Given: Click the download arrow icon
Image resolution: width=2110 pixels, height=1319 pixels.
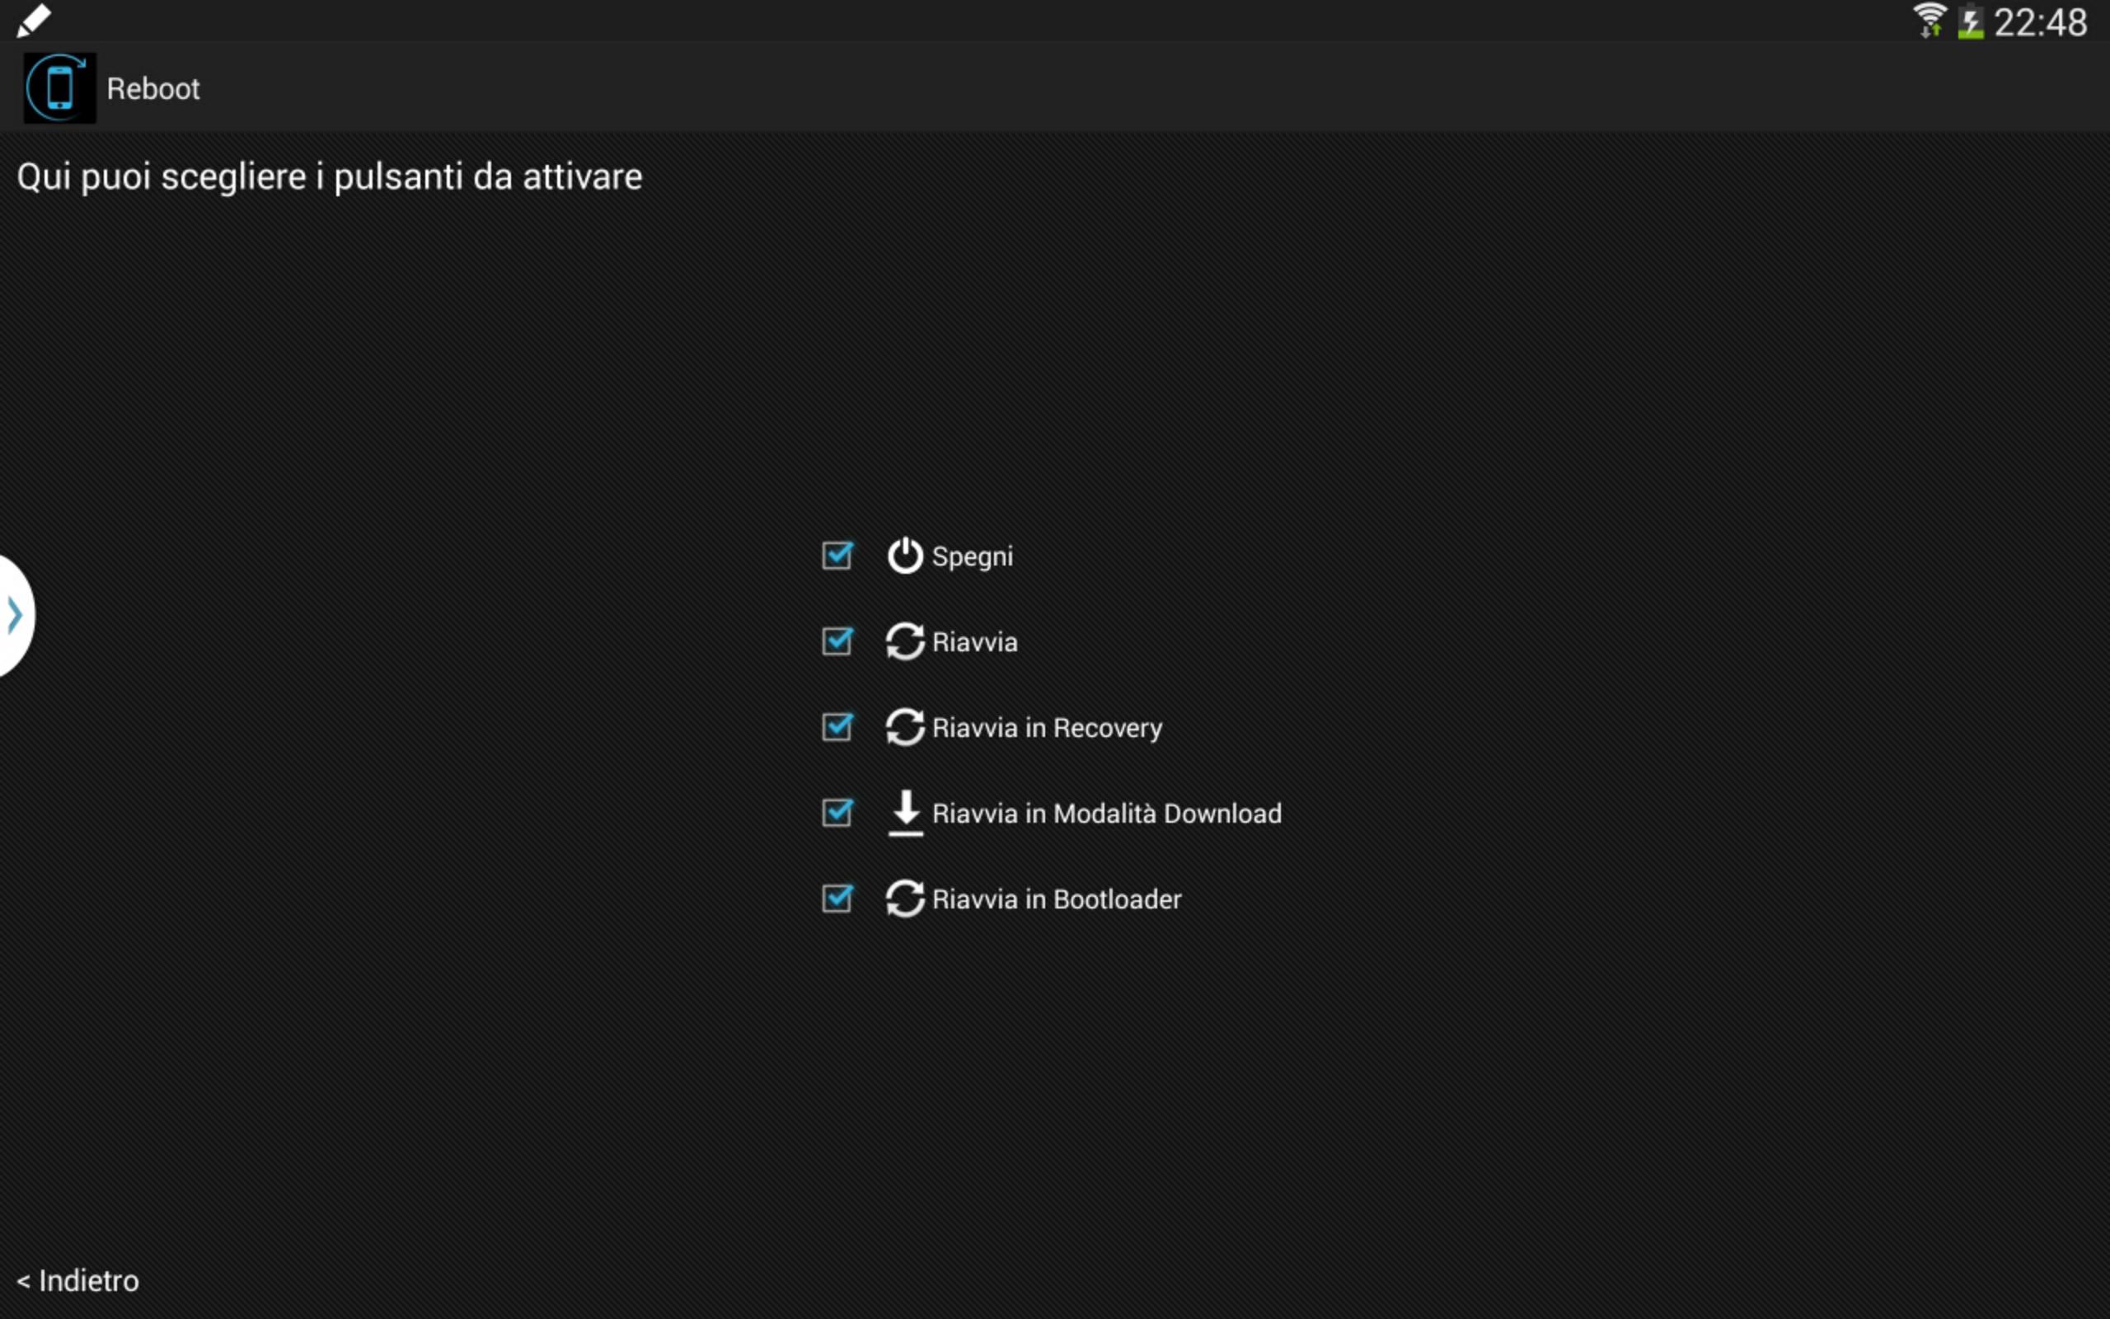Looking at the screenshot, I should [905, 812].
